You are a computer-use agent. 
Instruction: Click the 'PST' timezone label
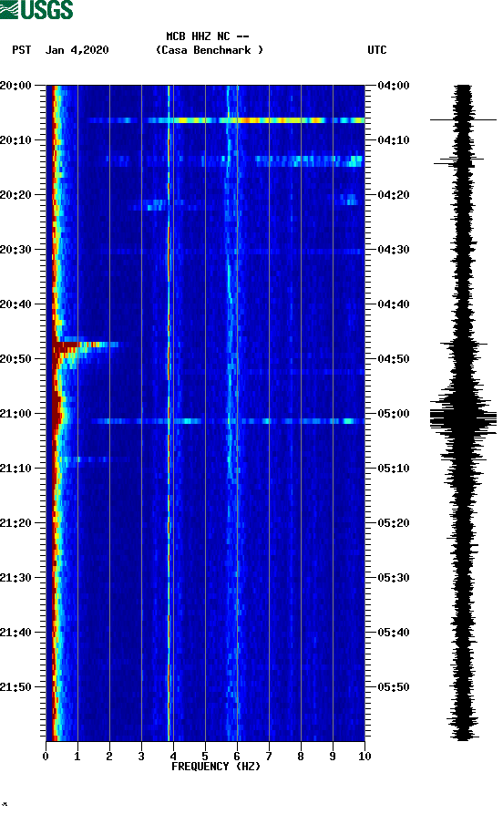(22, 50)
